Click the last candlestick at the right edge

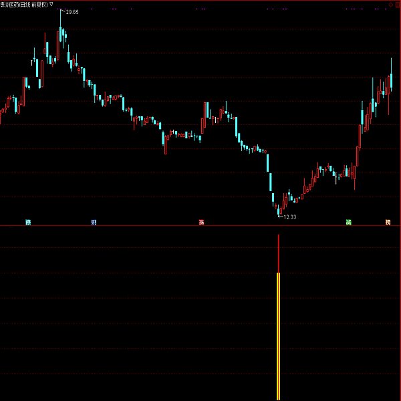click(391, 80)
